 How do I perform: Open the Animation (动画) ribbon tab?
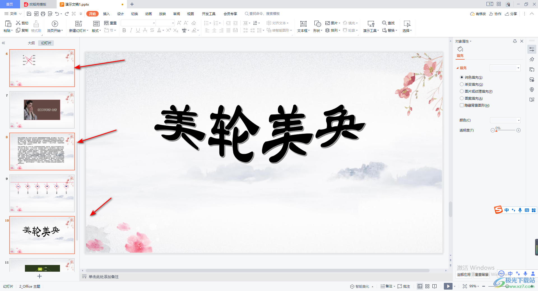(149, 14)
